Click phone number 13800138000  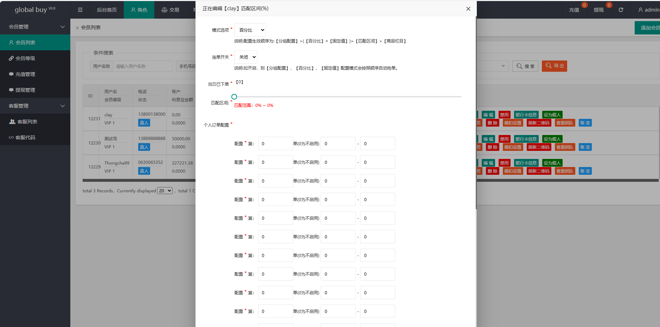[152, 114]
